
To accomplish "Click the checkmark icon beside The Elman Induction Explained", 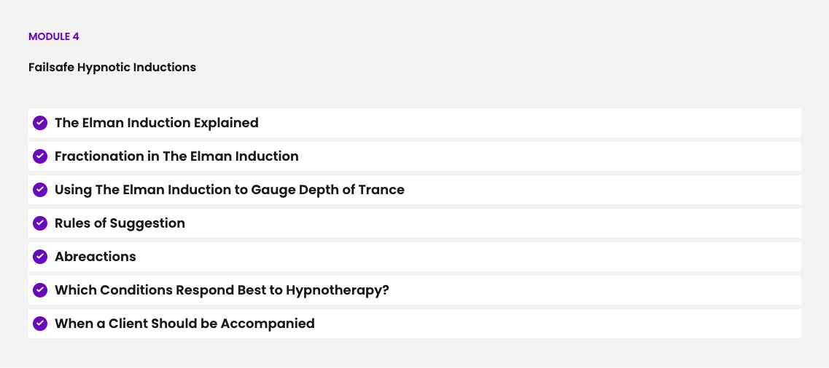I will coord(40,123).
